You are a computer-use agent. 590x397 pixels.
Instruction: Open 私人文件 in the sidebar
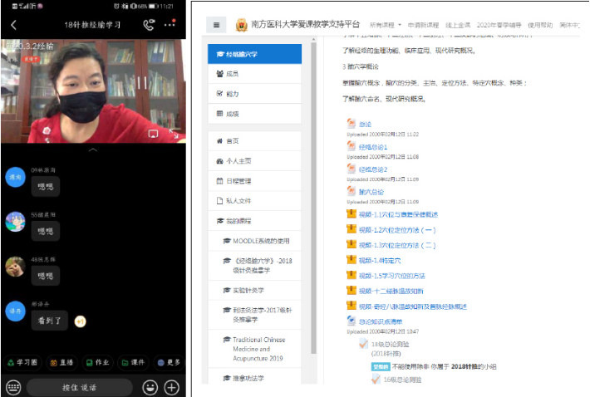(x=255, y=201)
